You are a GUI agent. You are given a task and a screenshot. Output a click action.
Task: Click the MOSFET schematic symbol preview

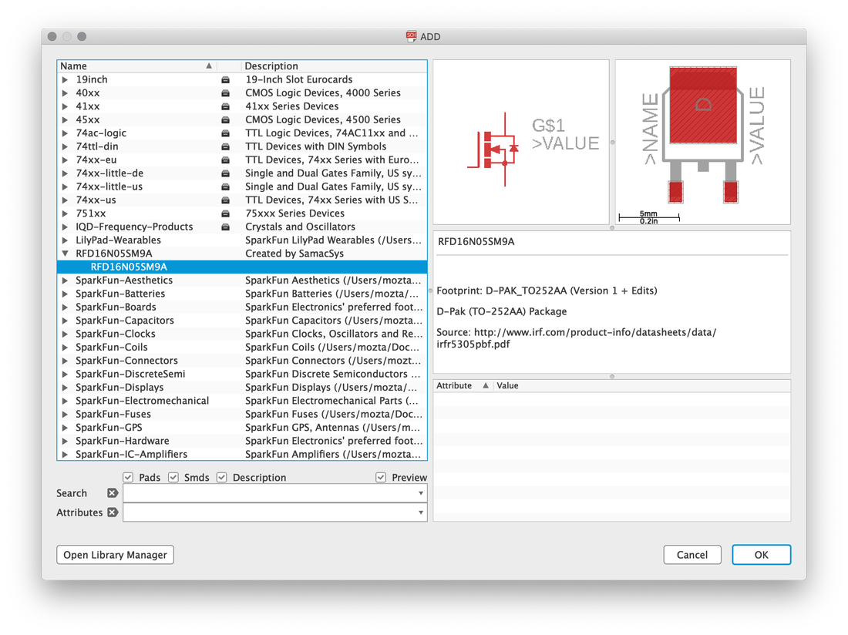coord(521,142)
